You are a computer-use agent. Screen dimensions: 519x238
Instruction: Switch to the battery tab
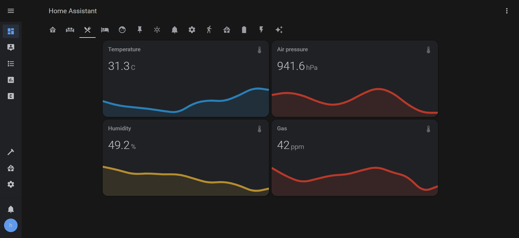click(244, 30)
